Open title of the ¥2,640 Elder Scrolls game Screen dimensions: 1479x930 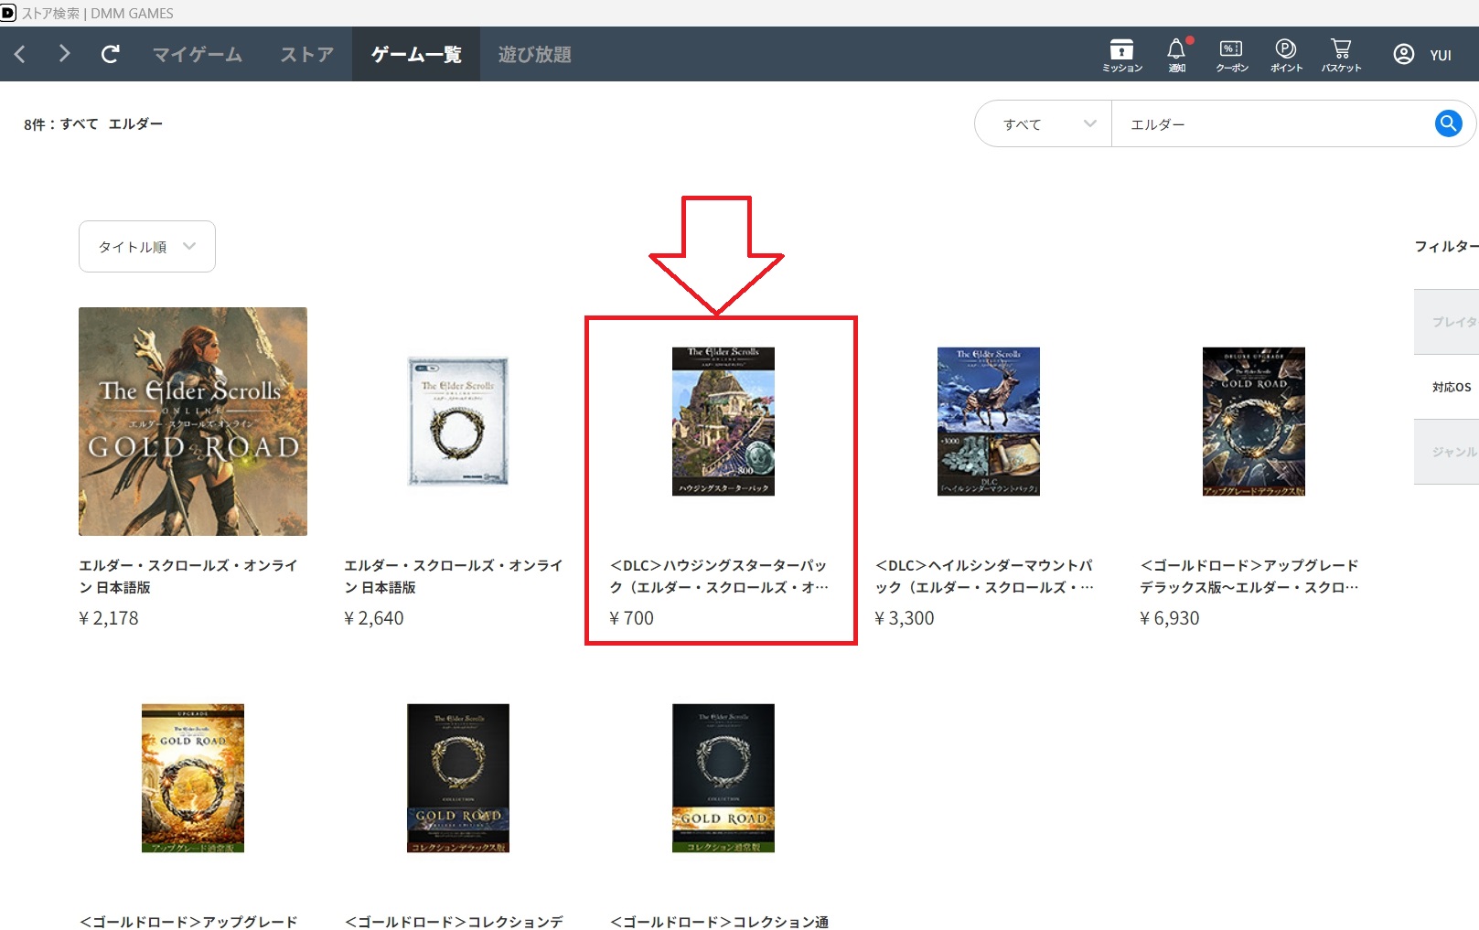(454, 576)
